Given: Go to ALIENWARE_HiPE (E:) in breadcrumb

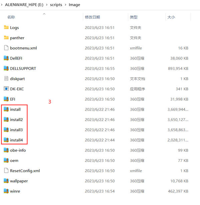Looking at the screenshot, I should (24, 5).
